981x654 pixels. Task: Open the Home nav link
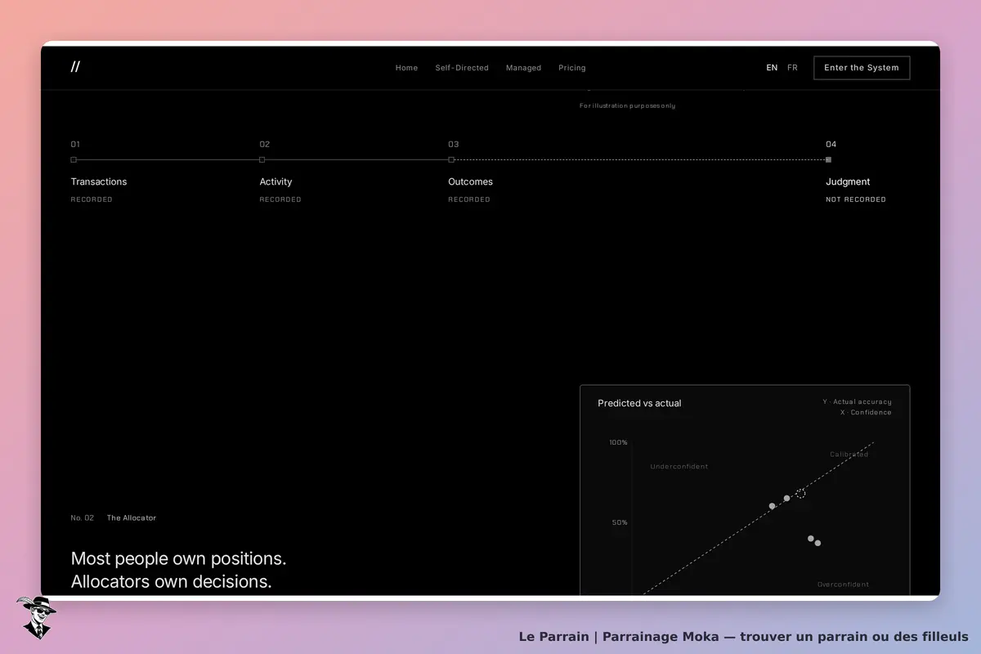pyautogui.click(x=406, y=68)
